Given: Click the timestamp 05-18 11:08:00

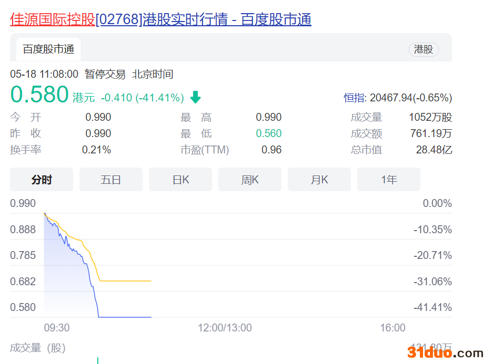Looking at the screenshot, I should point(44,74).
